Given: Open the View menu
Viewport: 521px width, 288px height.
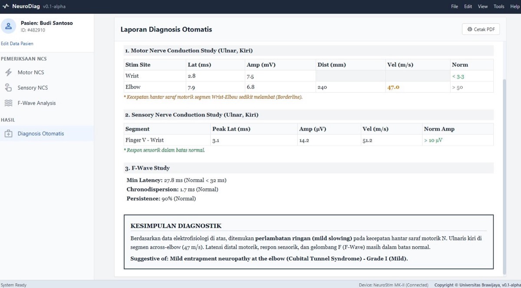Looking at the screenshot, I should 483,7.
